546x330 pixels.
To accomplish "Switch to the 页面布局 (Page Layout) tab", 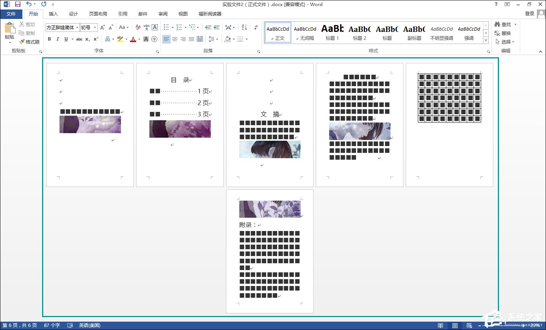I will tap(98, 14).
